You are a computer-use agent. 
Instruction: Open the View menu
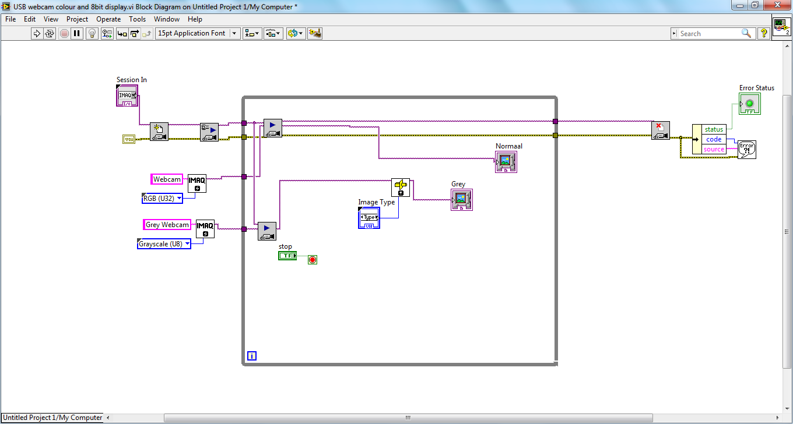51,19
